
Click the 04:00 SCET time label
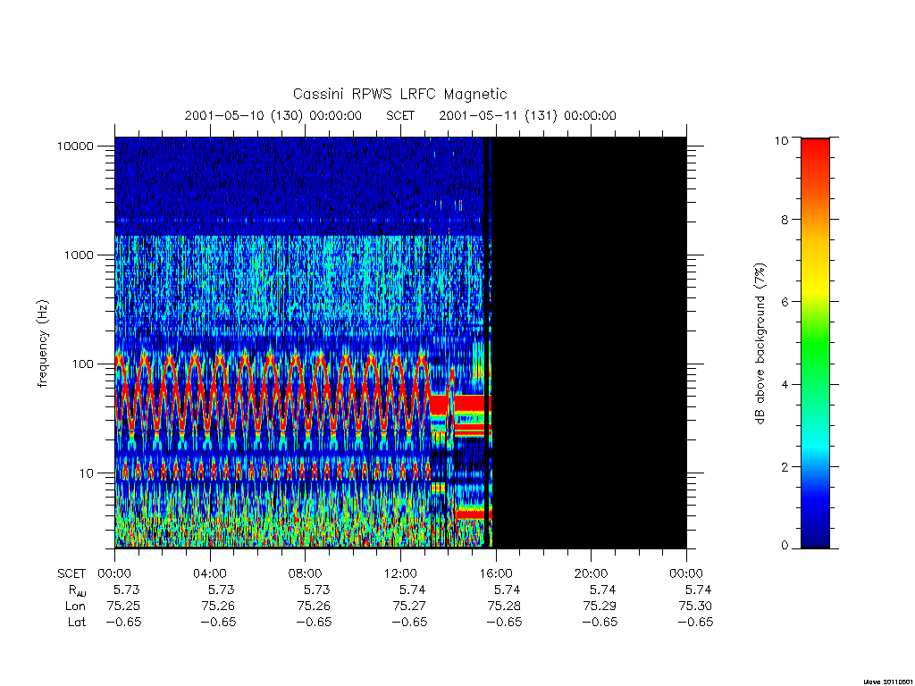pos(209,573)
